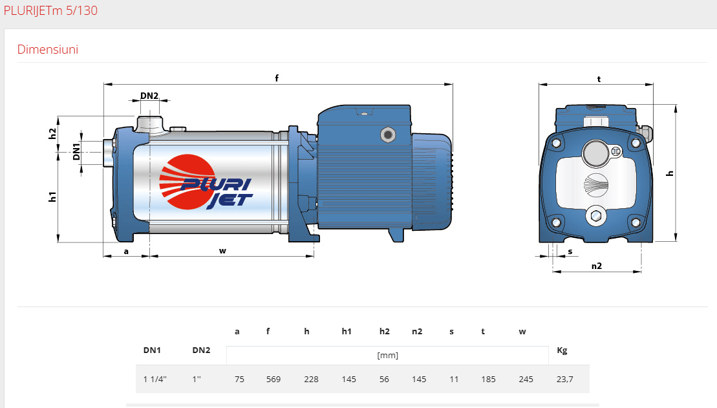Select the Dimensiuni section heading
The image size is (717, 408).
48,50
